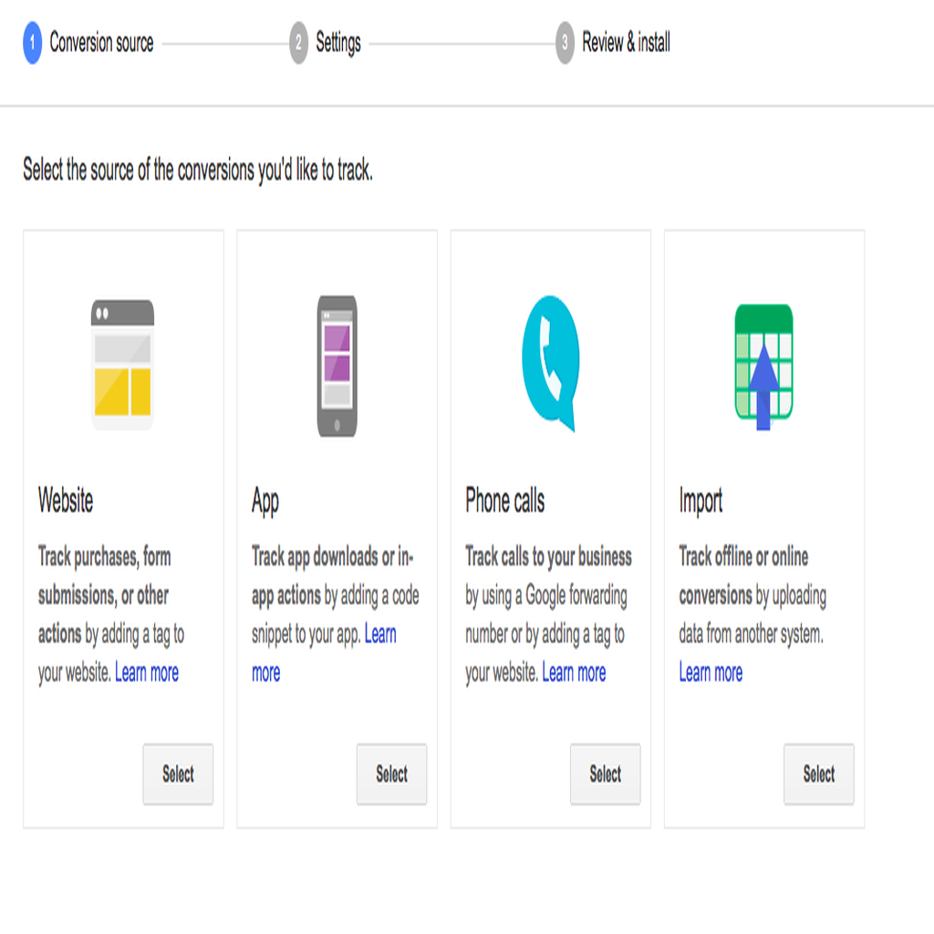
Task: Select Phone calls as the conversion source
Action: (x=606, y=773)
